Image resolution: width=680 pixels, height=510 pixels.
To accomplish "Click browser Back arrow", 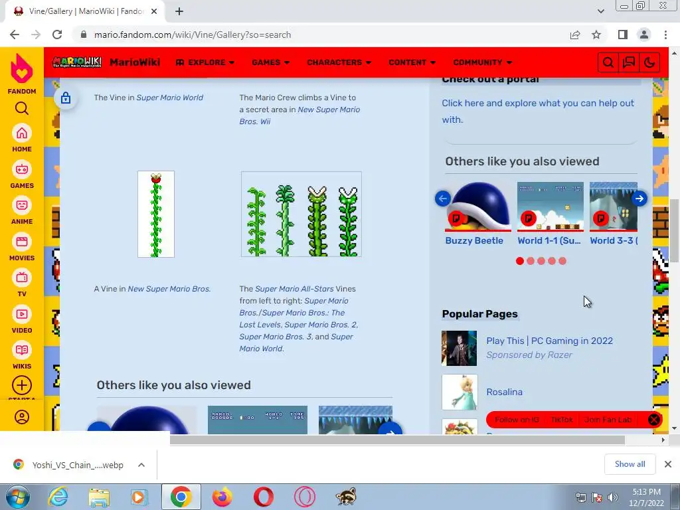I will (x=15, y=35).
